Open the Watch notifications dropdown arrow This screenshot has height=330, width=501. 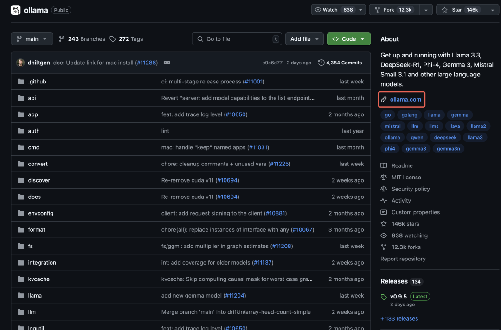point(360,10)
